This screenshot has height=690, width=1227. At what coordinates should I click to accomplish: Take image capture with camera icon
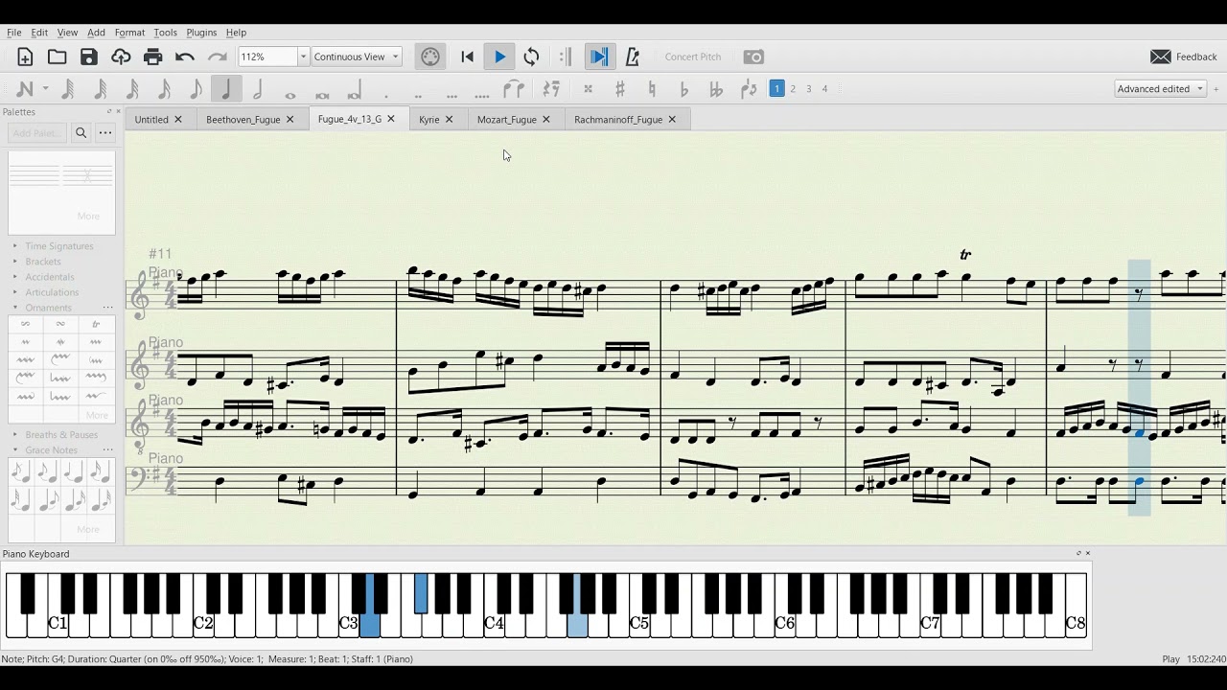click(754, 57)
